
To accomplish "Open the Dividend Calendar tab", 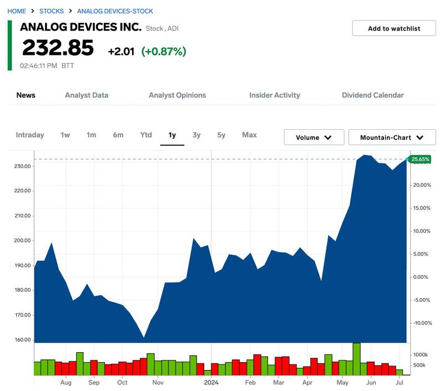I will click(x=373, y=95).
